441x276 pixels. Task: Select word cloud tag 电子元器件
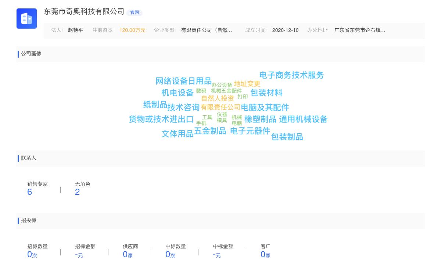[250, 131]
